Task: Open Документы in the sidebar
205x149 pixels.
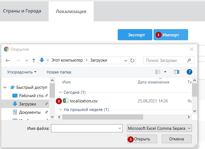Action: (x=30, y=112)
